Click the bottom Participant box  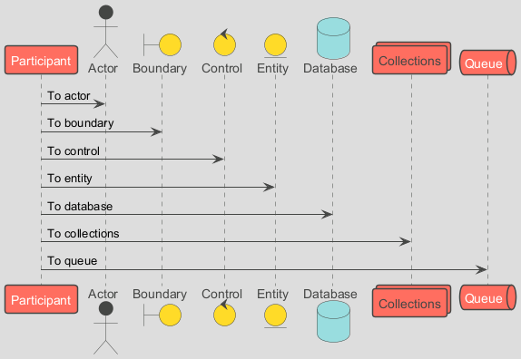pyautogui.click(x=41, y=299)
